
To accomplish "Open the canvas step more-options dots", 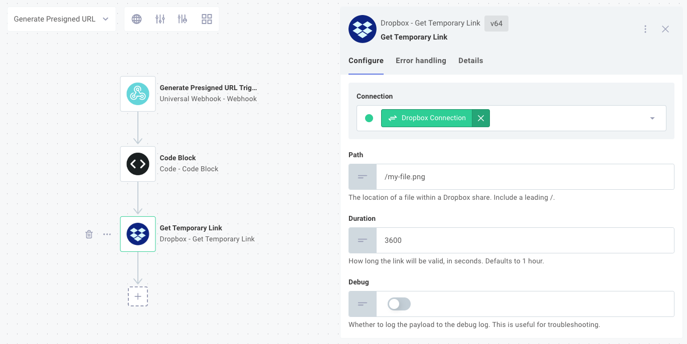I will (107, 234).
